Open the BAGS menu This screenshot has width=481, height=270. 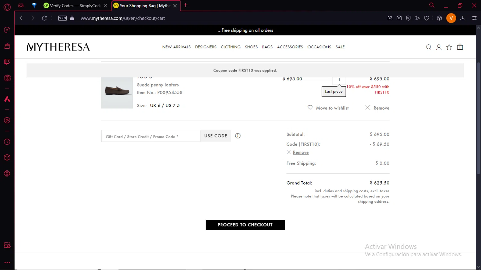(x=267, y=47)
